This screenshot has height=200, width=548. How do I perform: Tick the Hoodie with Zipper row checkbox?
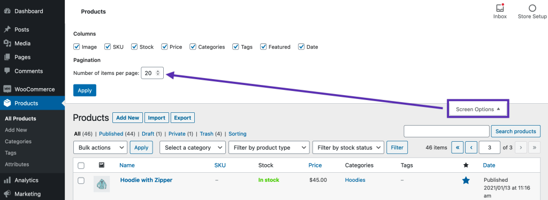point(81,180)
